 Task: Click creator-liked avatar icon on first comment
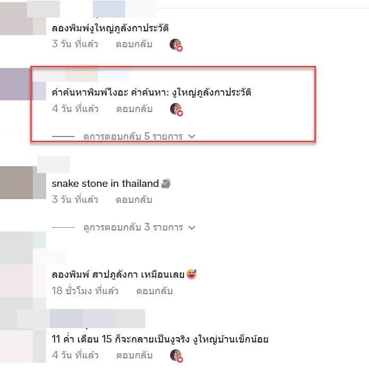point(176,45)
